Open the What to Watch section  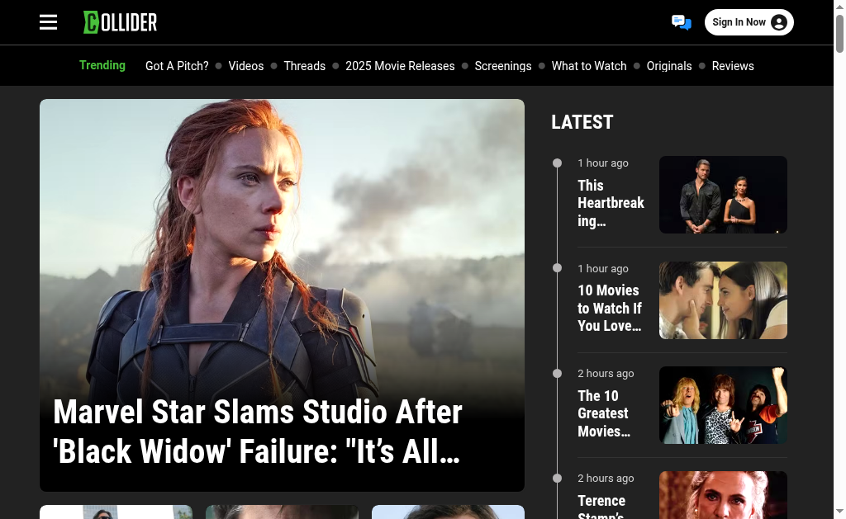click(x=589, y=66)
